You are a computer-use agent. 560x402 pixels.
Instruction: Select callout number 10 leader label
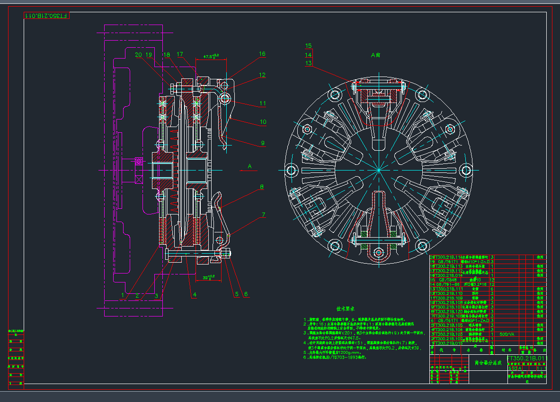(x=263, y=122)
